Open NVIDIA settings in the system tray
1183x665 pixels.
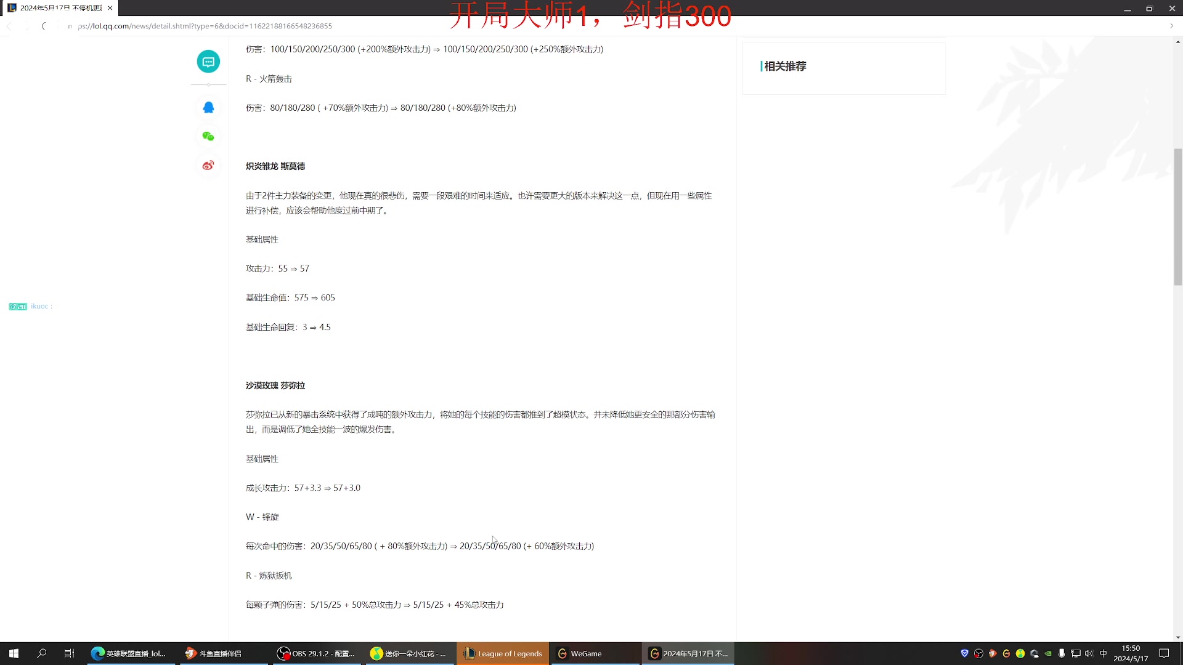click(1048, 653)
